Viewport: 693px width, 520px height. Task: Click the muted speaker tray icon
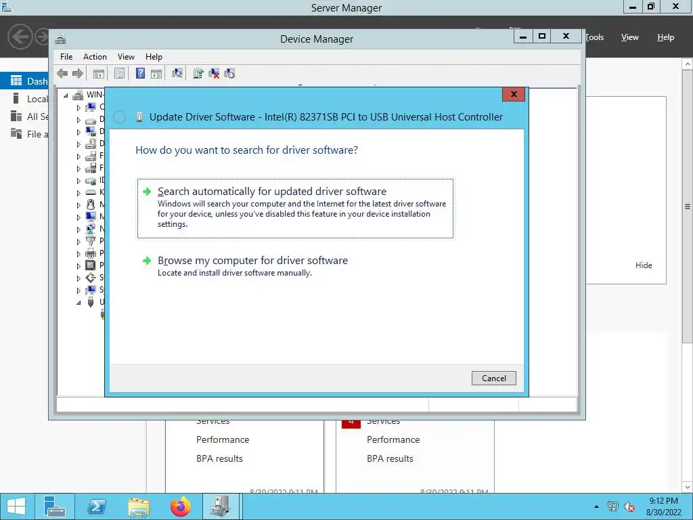tap(629, 506)
